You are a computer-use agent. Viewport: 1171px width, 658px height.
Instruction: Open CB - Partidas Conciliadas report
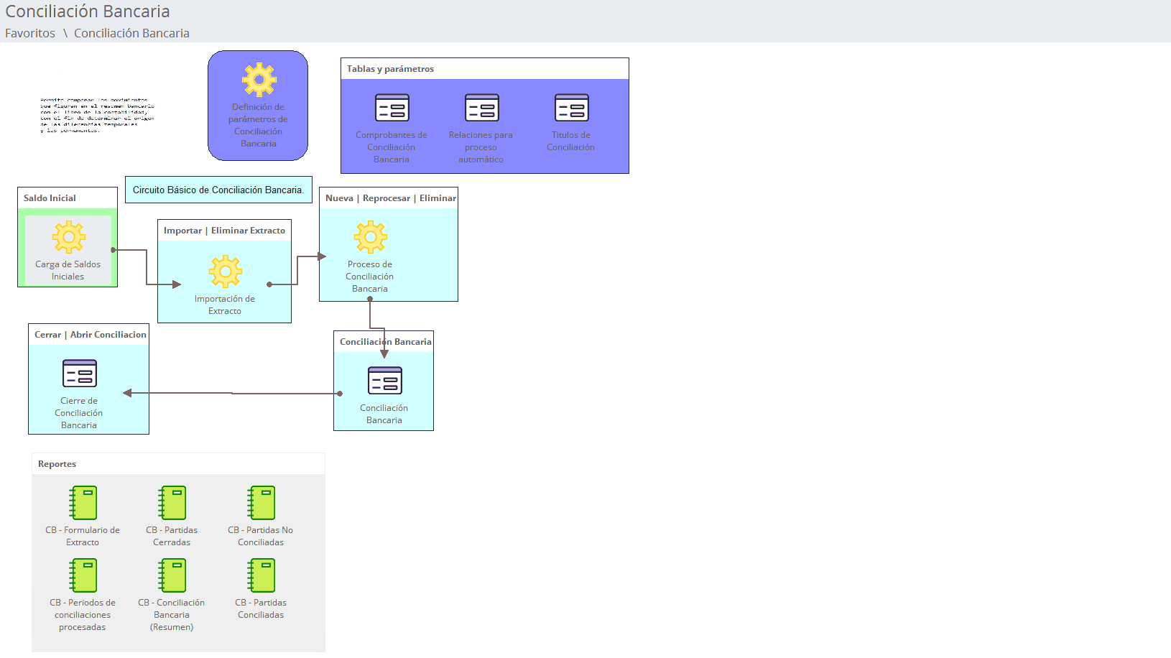pos(261,575)
